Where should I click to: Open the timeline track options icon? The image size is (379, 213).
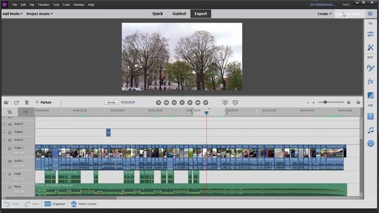9,112
